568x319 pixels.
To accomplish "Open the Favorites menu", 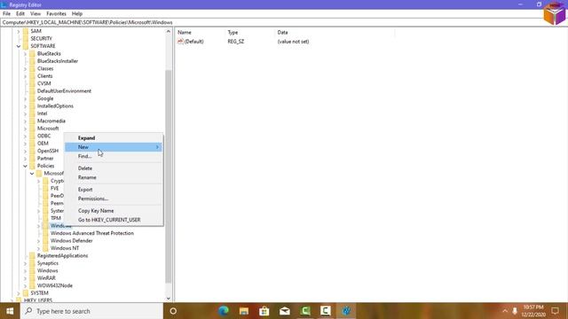I will click(x=56, y=14).
